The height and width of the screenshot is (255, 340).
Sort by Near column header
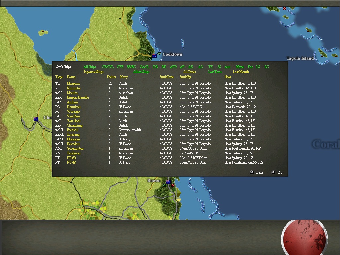[228, 77]
